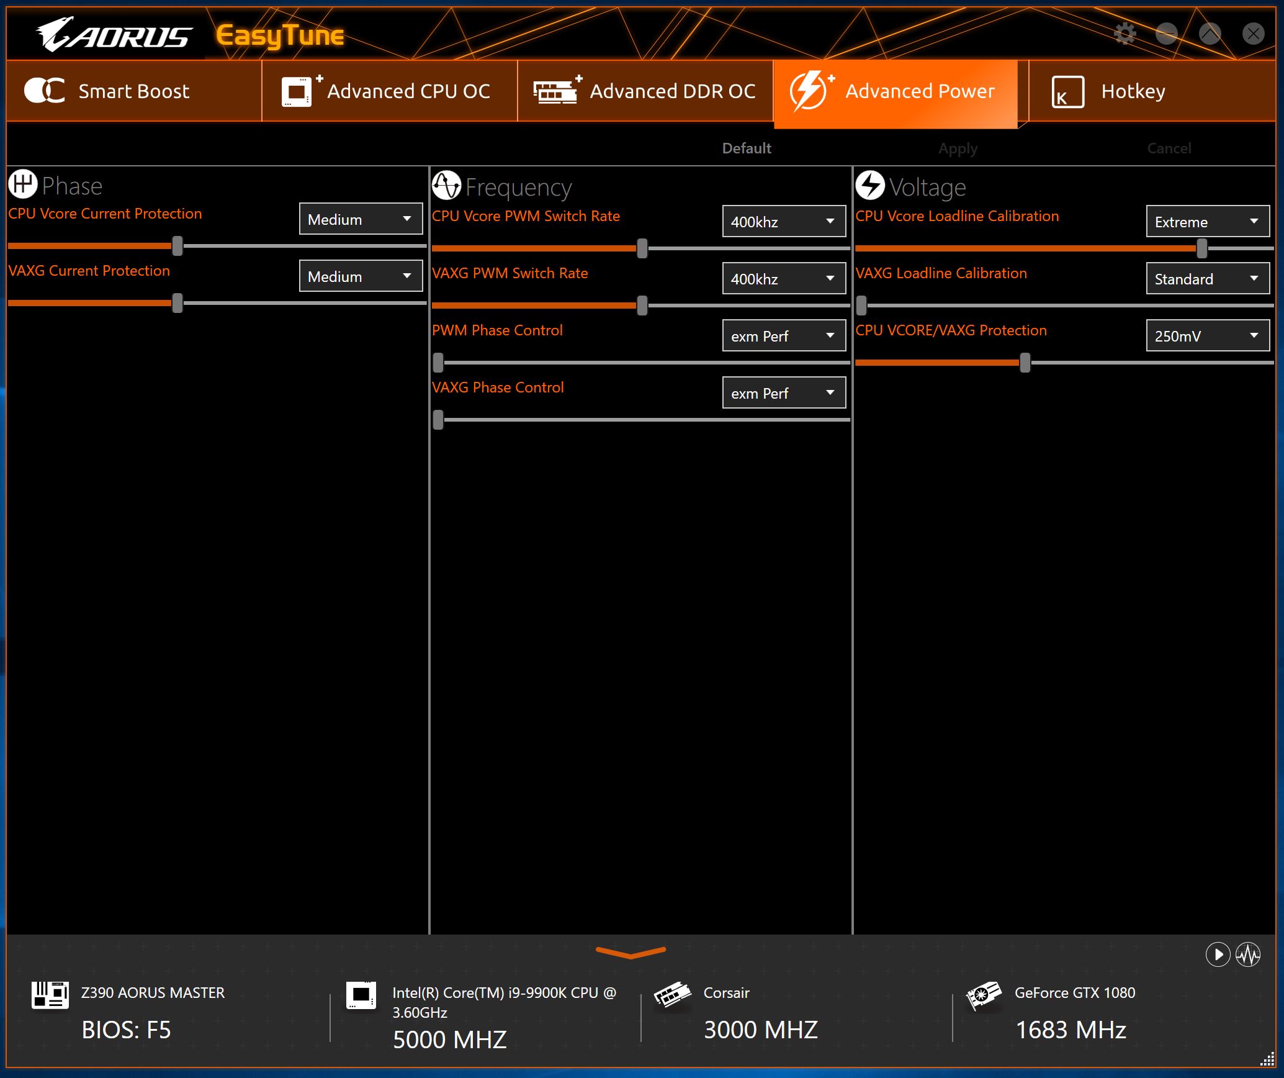
Task: Click PWM Phase Control slider handle
Action: (438, 363)
